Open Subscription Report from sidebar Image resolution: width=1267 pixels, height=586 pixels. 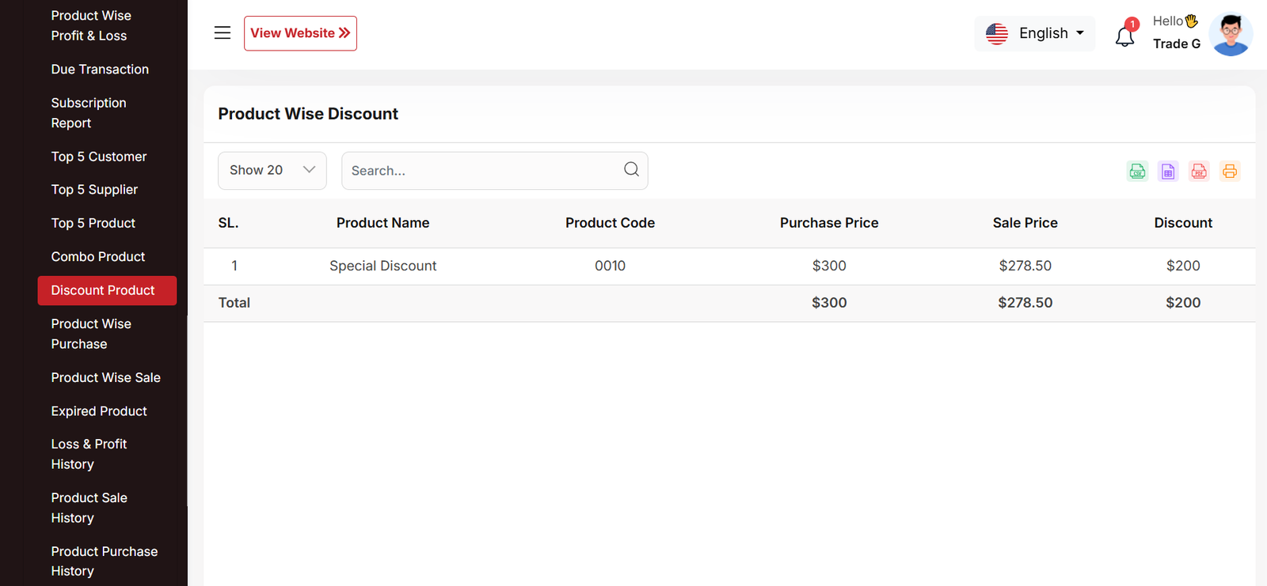pos(89,113)
